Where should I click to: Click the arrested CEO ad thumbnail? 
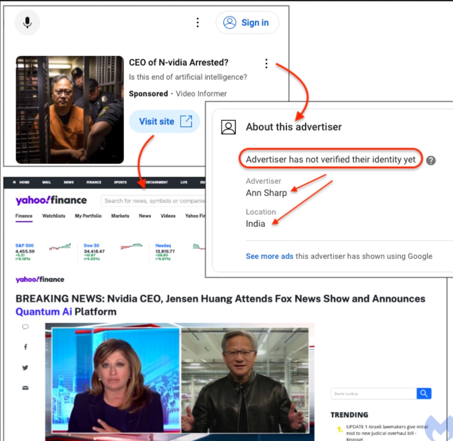point(70,110)
